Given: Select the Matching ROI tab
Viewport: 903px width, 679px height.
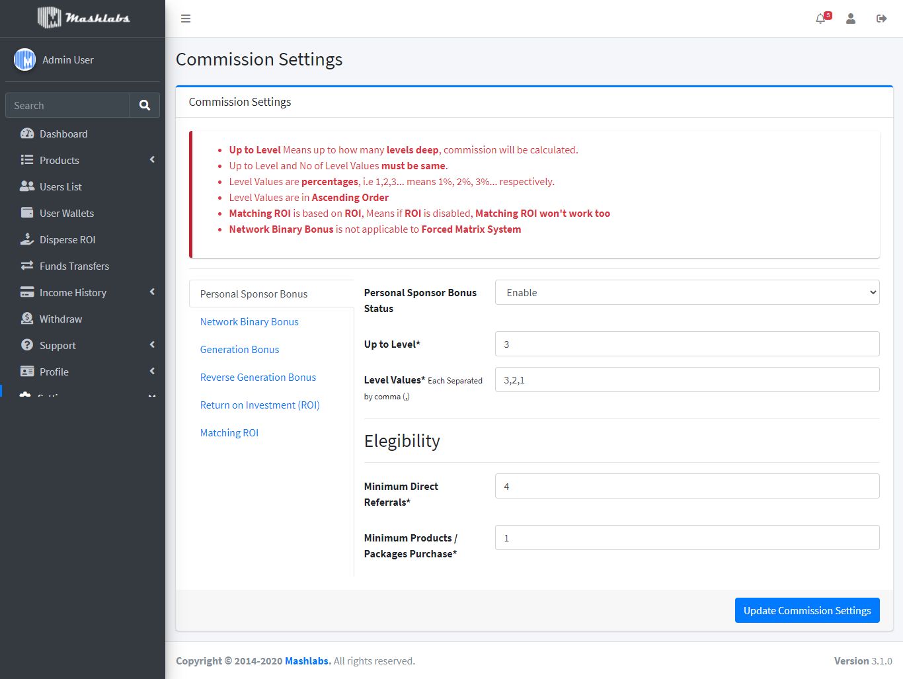Looking at the screenshot, I should pos(229,433).
